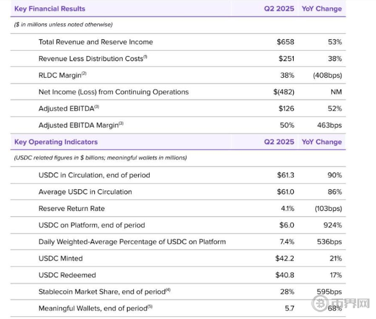This screenshot has height=319, width=376.
Task: Select the Total Revenue and Reserve Income row label
Action: click(95, 42)
